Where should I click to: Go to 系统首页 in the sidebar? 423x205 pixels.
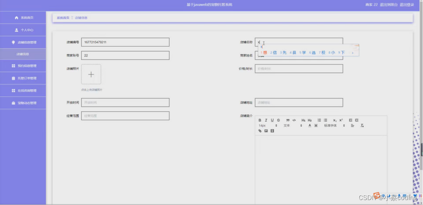[23, 18]
